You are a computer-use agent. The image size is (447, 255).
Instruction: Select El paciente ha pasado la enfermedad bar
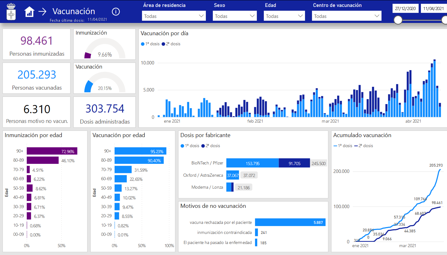pos(256,242)
